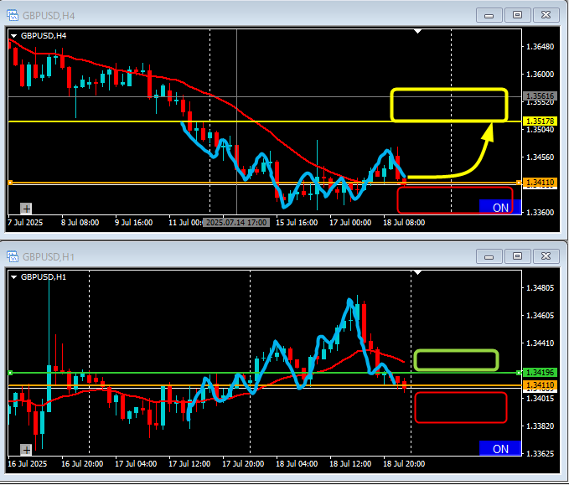Click the 7 Jul 2025 date label

pos(25,222)
